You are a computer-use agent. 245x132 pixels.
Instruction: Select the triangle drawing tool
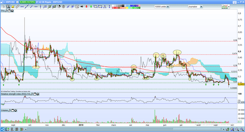coord(105,7)
